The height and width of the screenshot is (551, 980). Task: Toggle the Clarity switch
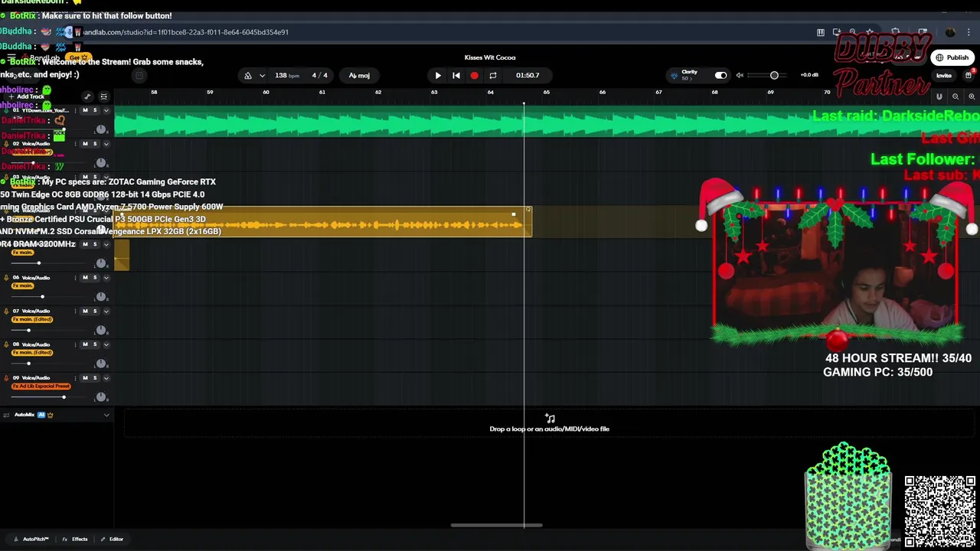(x=720, y=75)
